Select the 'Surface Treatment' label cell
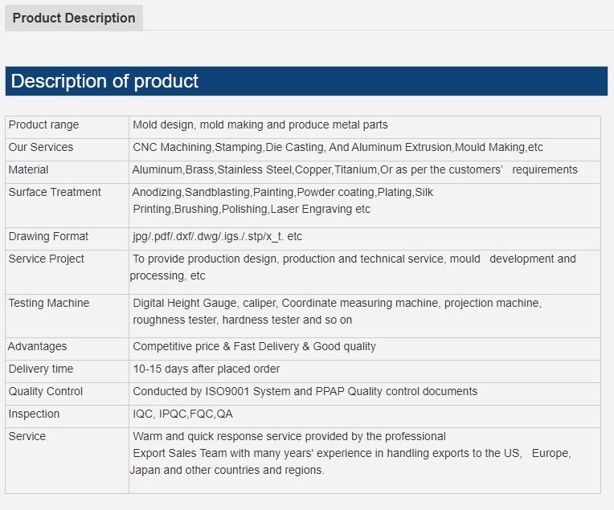Viewport: 614px width, 510px height. pos(55,193)
